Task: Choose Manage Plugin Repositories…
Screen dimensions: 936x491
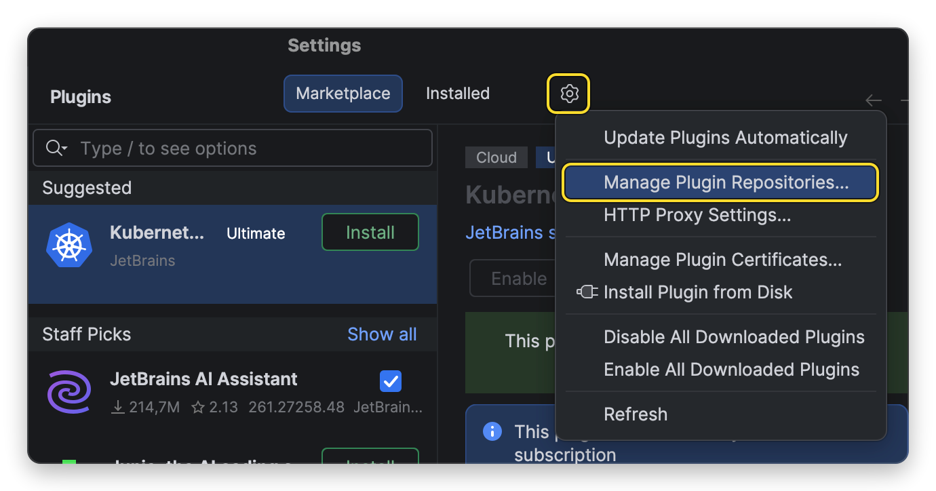Action: [721, 182]
